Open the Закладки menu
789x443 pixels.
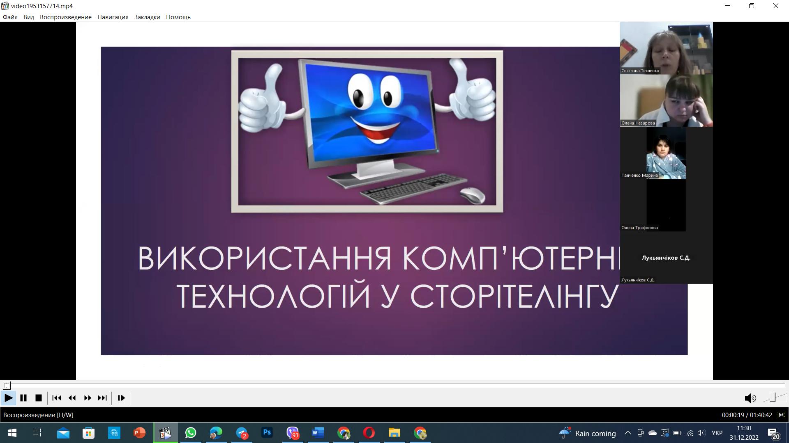[147, 17]
